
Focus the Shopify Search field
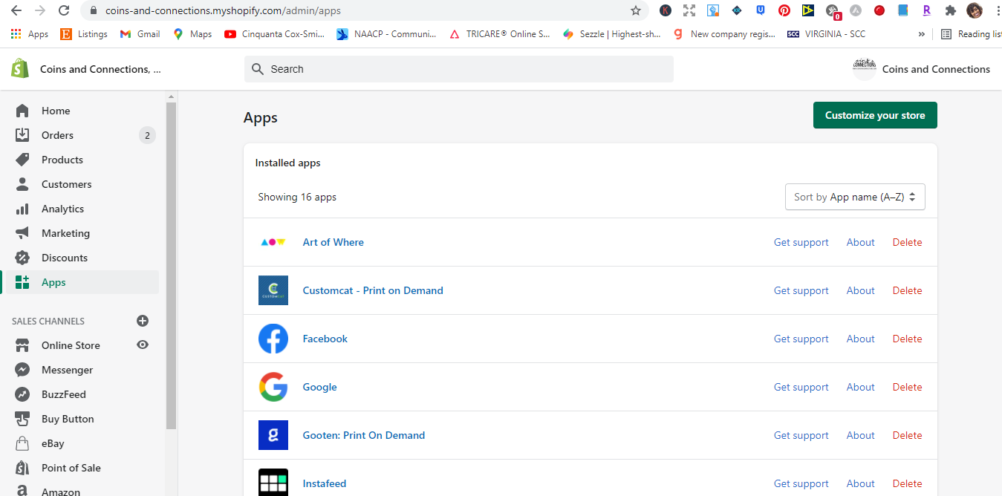tap(459, 69)
